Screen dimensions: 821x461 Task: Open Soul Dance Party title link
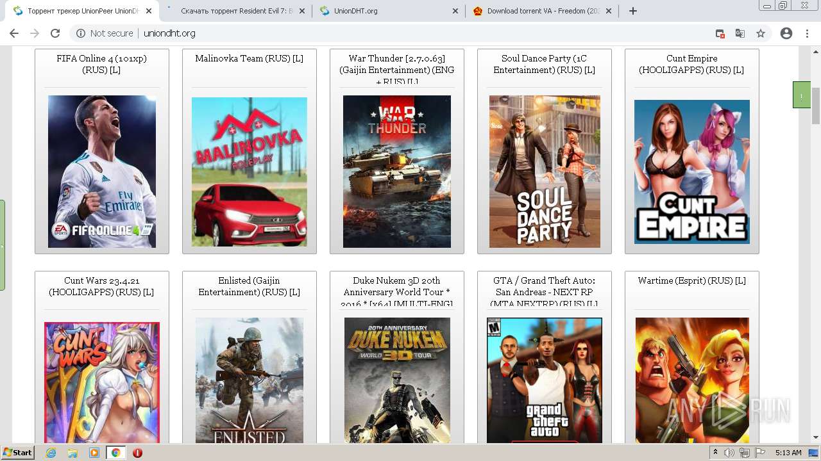(544, 64)
